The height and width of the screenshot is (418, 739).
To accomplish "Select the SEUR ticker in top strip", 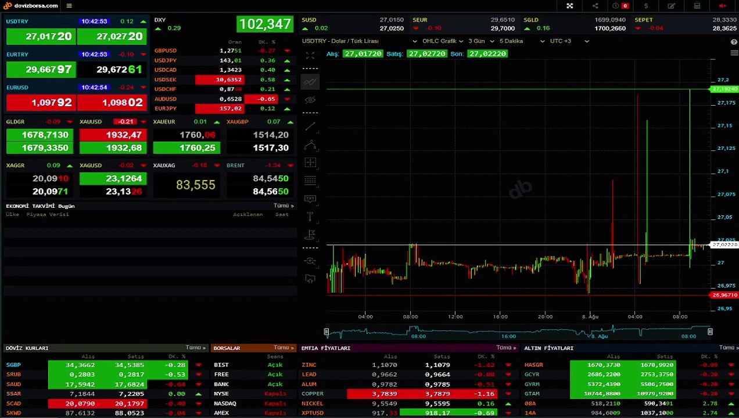I will (464, 24).
